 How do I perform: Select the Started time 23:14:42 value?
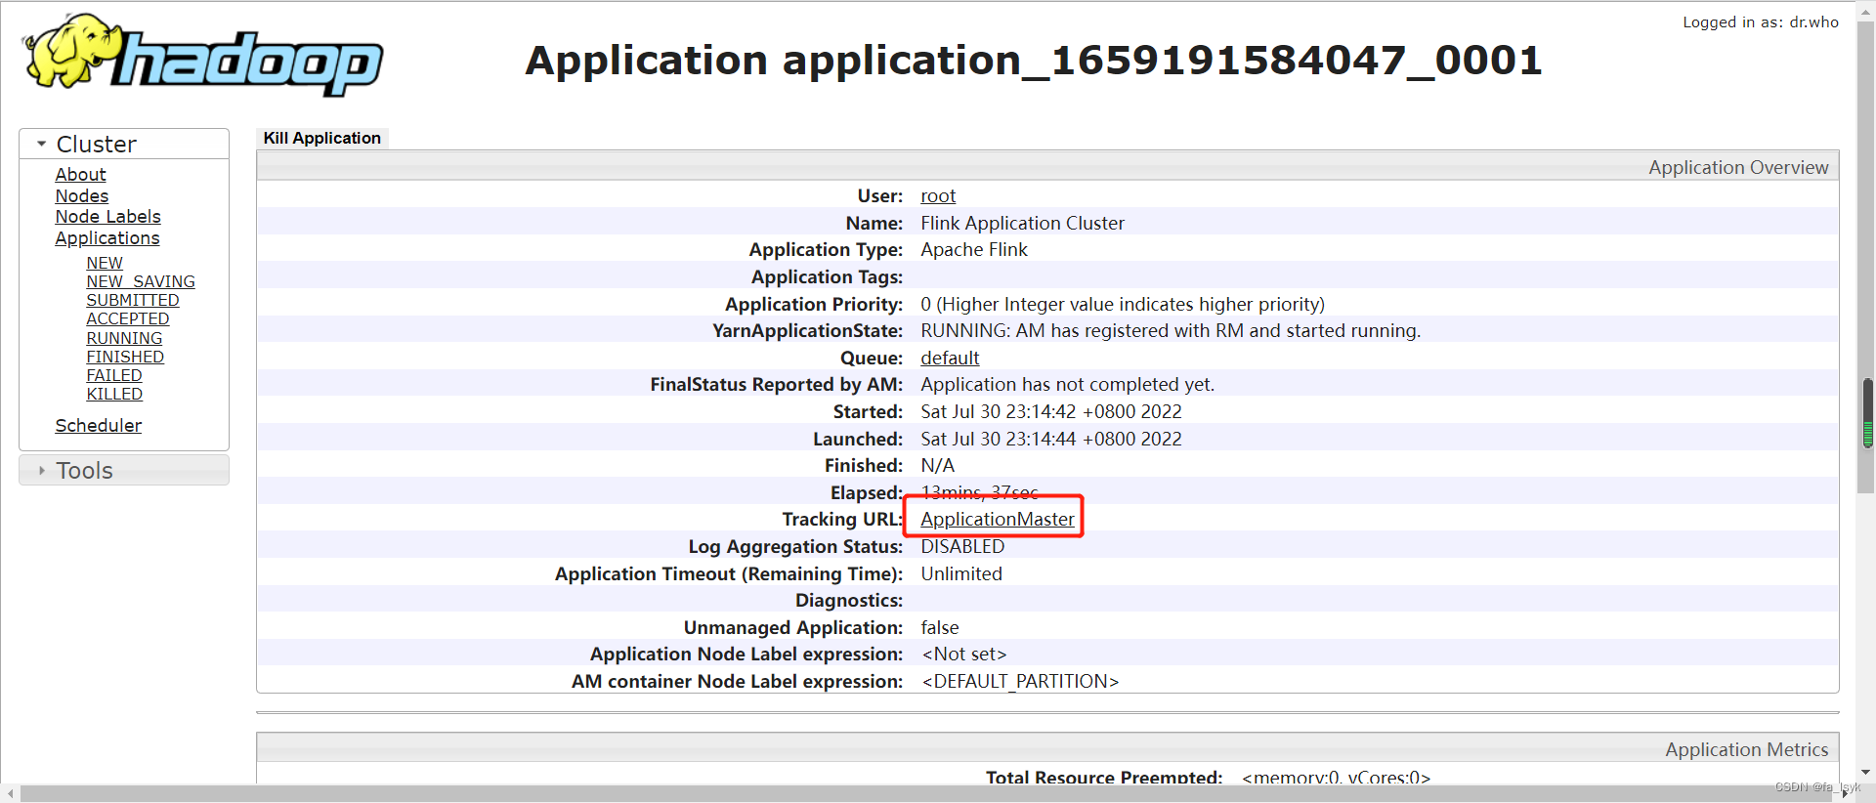[1051, 412]
